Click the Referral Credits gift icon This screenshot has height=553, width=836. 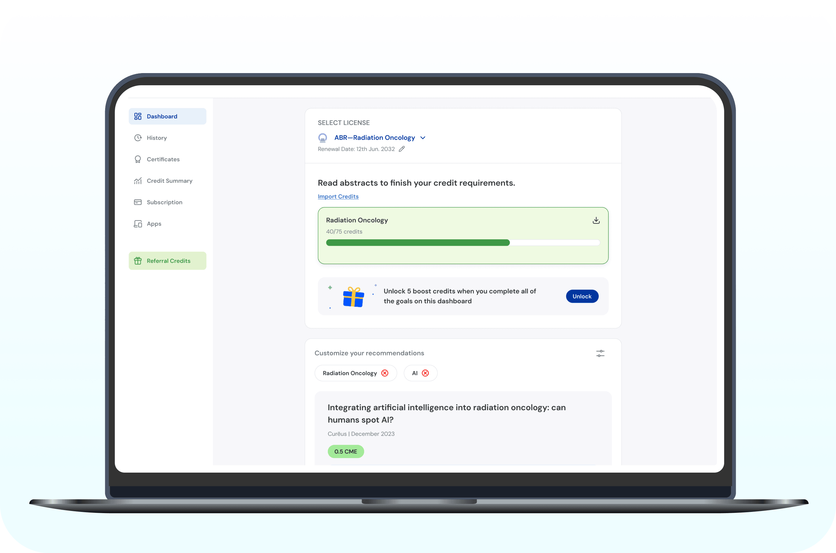pos(138,261)
